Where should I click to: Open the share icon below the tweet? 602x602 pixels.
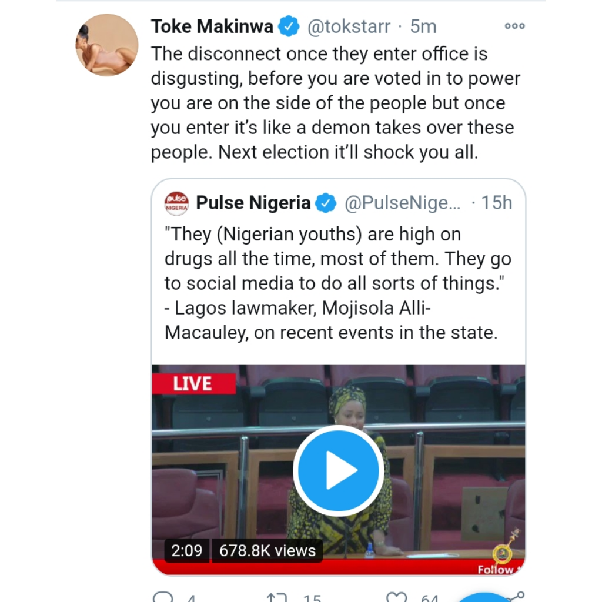(517, 596)
